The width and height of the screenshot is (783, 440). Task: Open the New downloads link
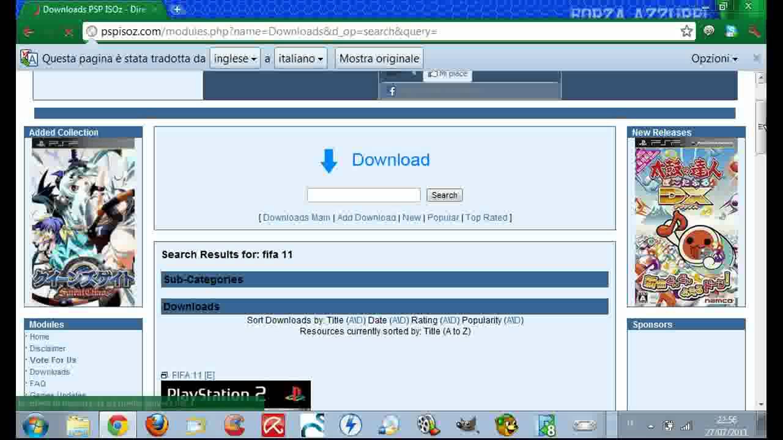coord(412,218)
